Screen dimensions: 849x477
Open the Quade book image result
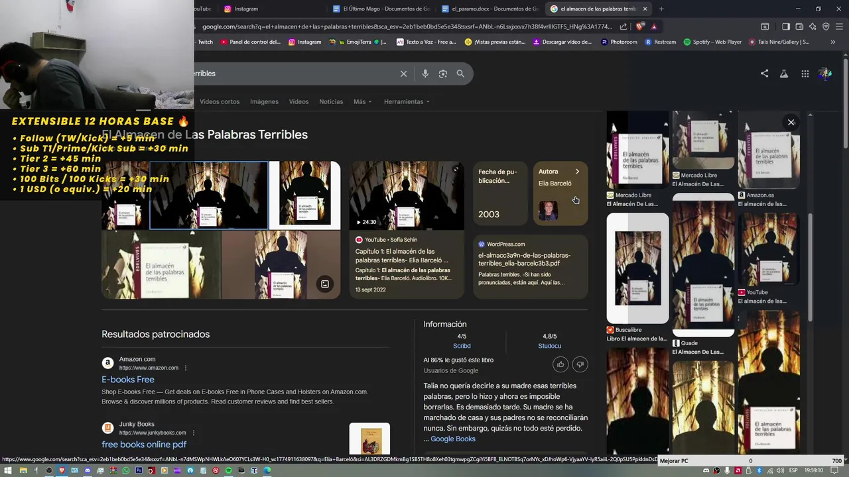(703, 265)
